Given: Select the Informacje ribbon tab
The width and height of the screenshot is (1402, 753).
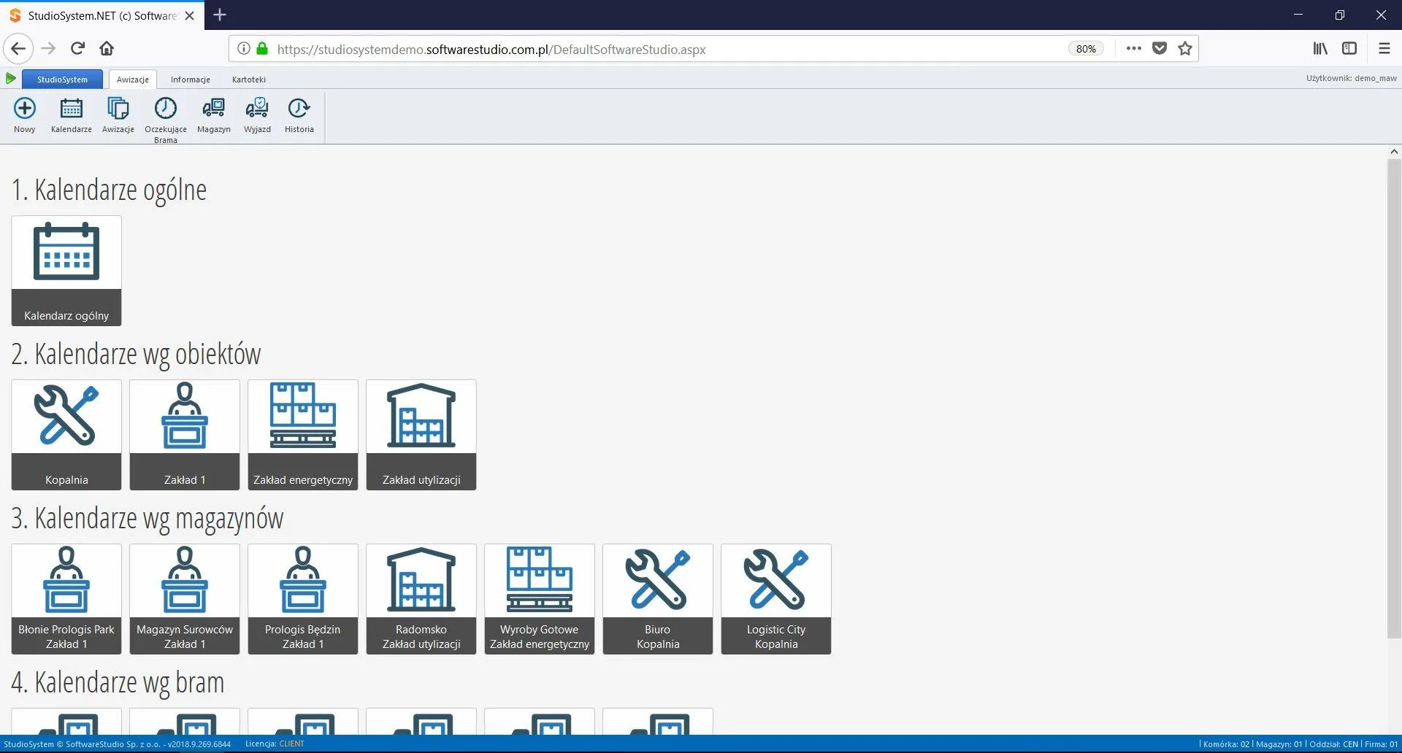Looking at the screenshot, I should coord(191,80).
